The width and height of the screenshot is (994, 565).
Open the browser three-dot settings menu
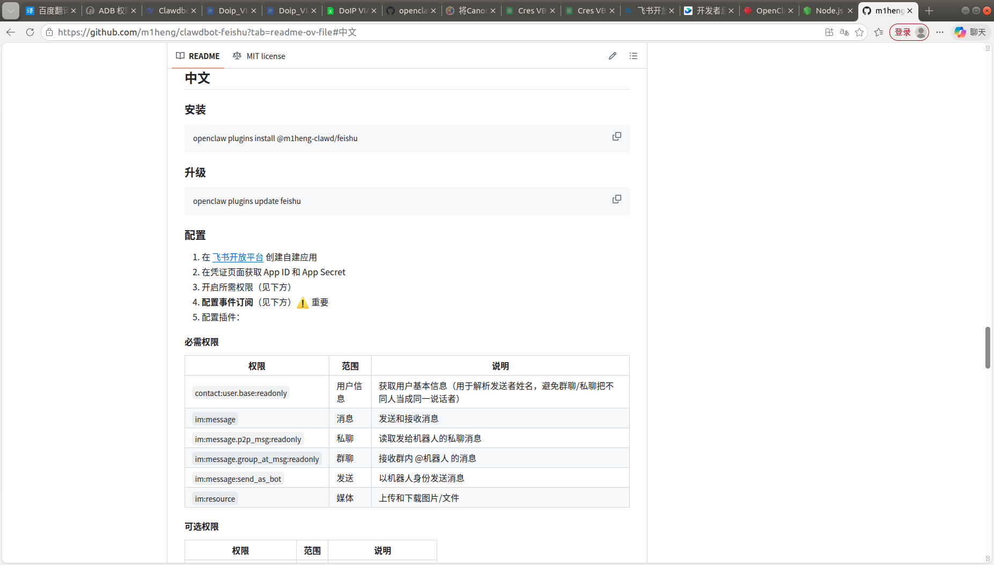point(939,32)
